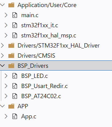
Task: Select stm32f1xx_it.c file name
Action: coord(40,25)
